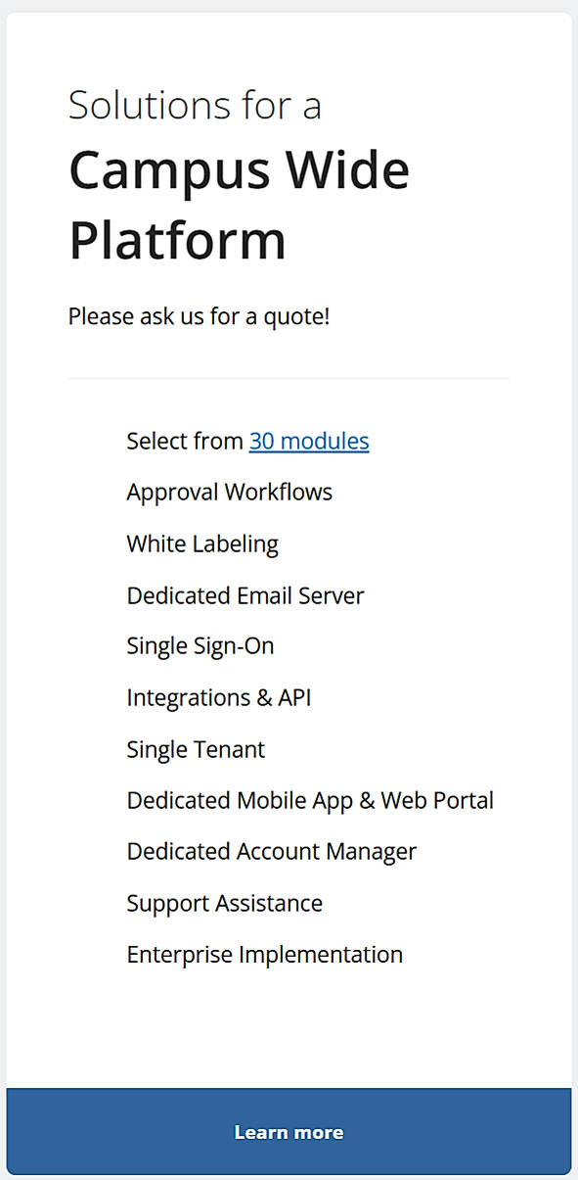Click the Single Sign-On feature

click(x=200, y=646)
